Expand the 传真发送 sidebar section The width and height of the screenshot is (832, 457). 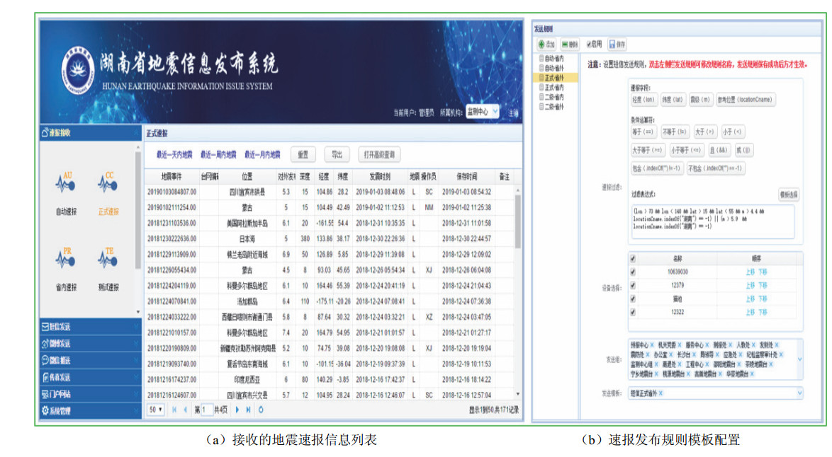click(90, 378)
